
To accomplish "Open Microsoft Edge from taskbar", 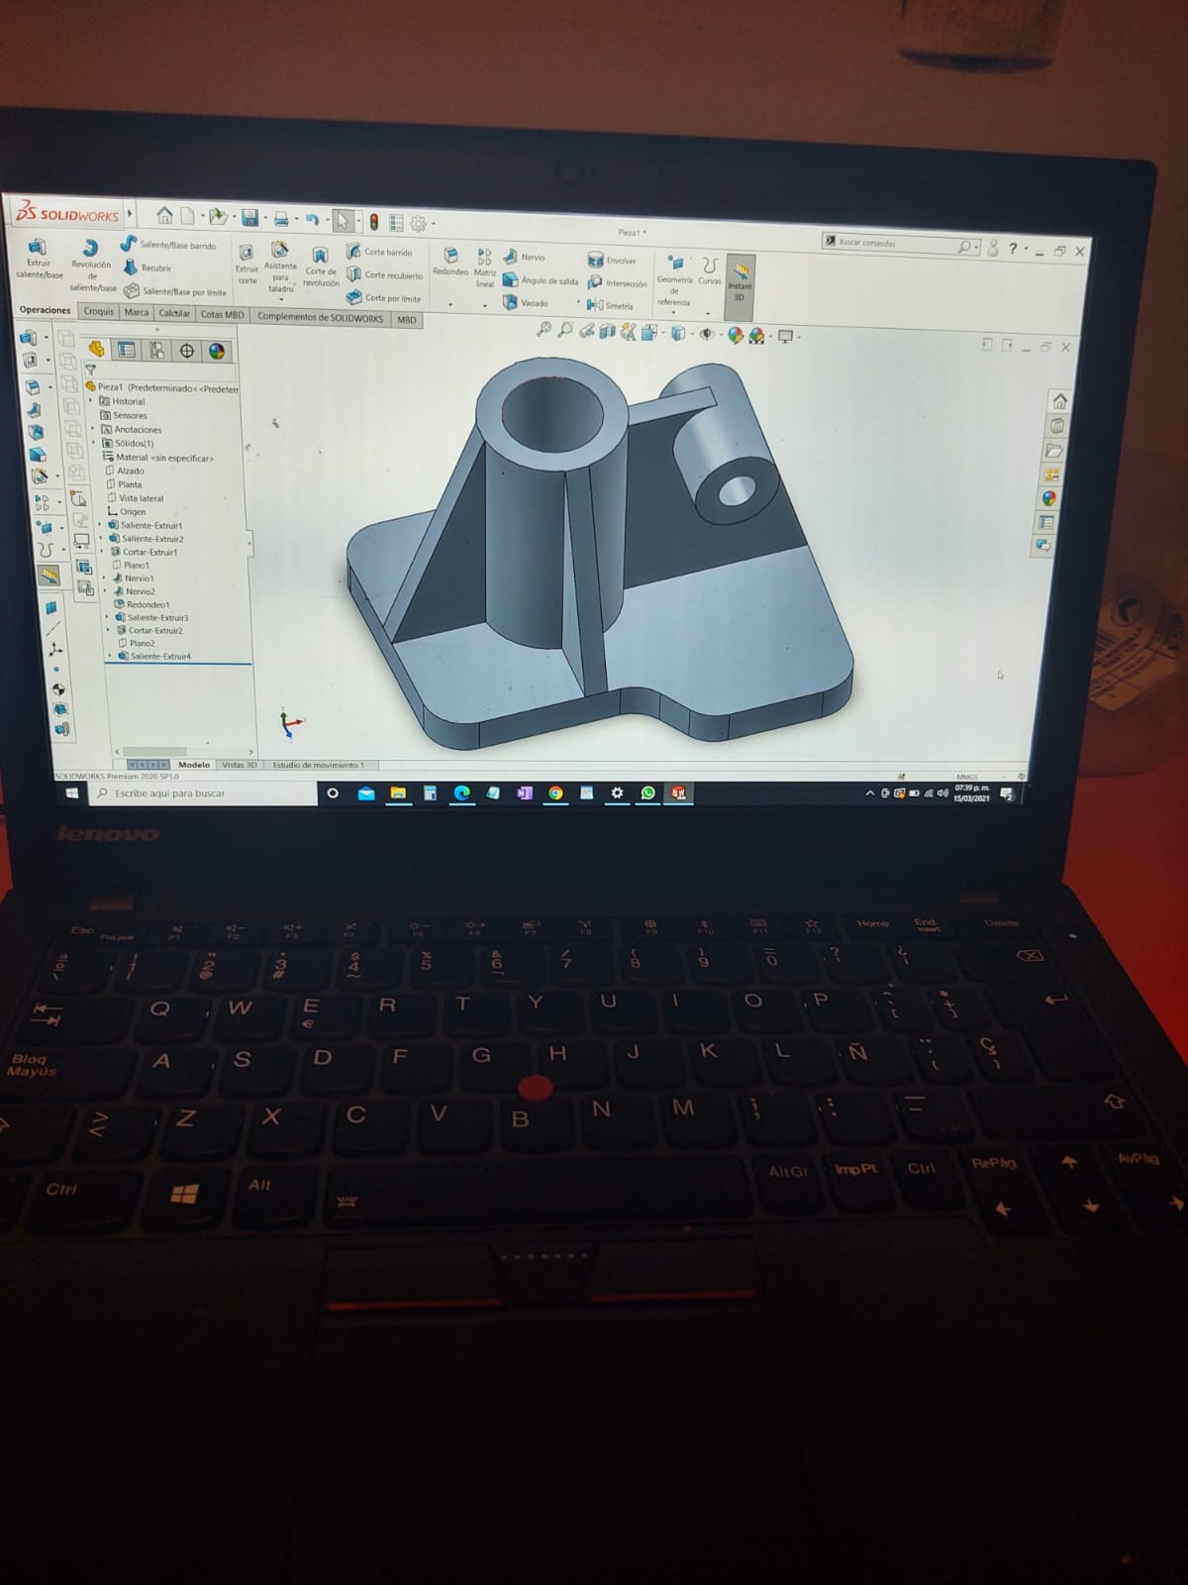I will pos(461,792).
